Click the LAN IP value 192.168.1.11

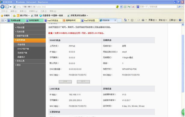[x=75, y=94]
